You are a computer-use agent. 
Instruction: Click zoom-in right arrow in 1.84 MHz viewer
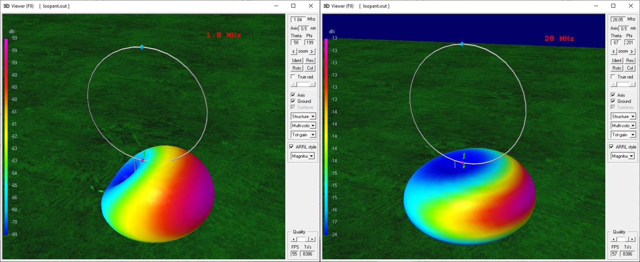pos(312,52)
